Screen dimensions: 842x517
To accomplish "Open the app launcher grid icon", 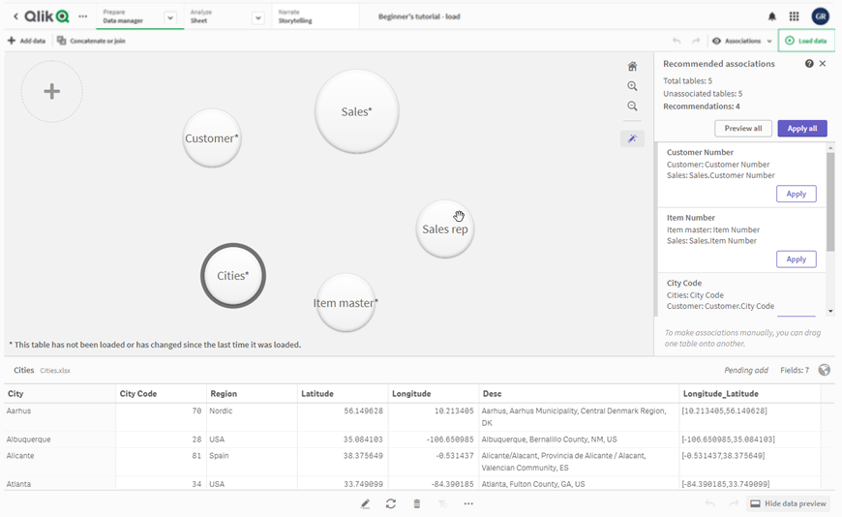I will click(795, 16).
